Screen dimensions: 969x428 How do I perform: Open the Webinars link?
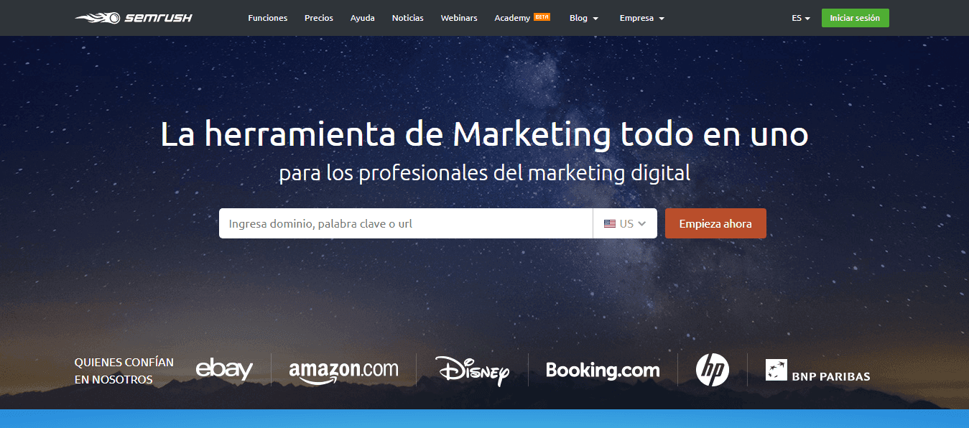[x=459, y=18]
